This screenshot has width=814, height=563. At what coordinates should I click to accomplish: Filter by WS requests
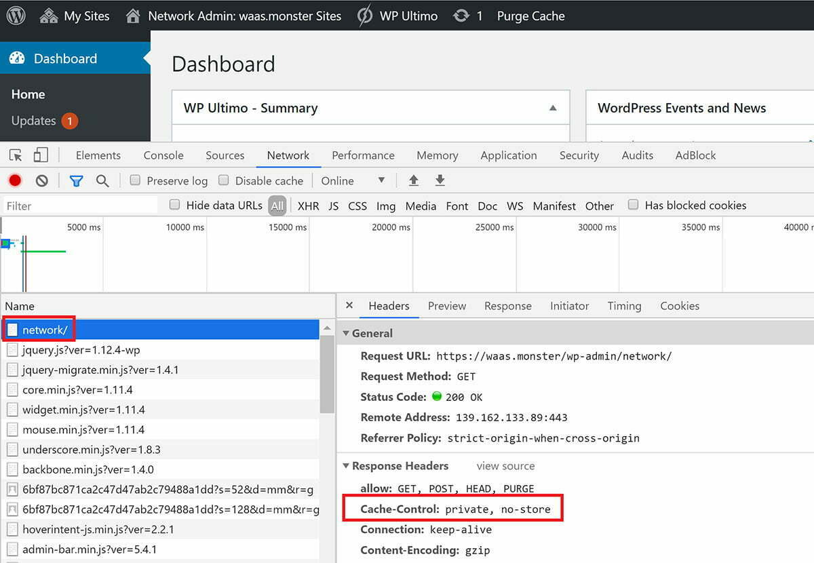(x=515, y=206)
